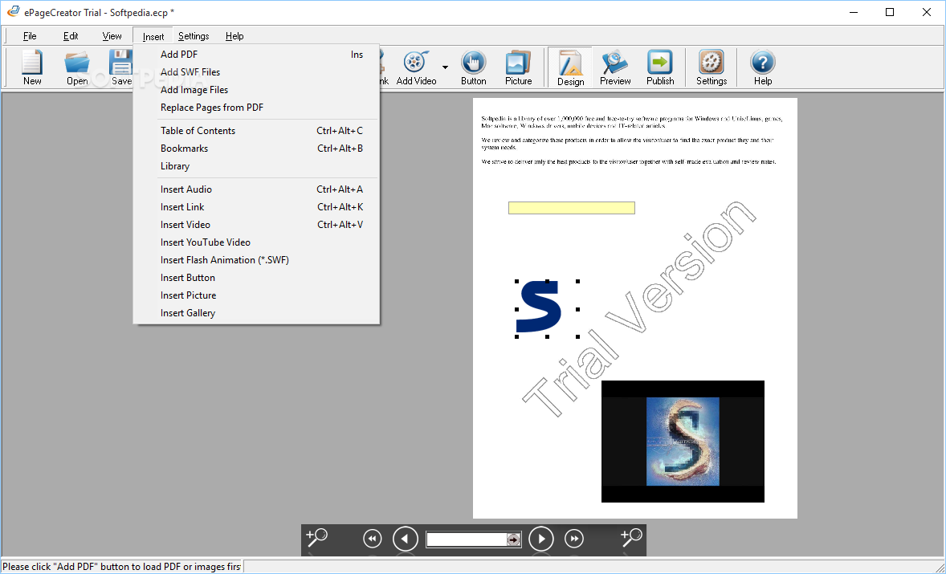Select the Picture tool in toolbar
Image resolution: width=946 pixels, height=574 pixels.
pos(518,67)
